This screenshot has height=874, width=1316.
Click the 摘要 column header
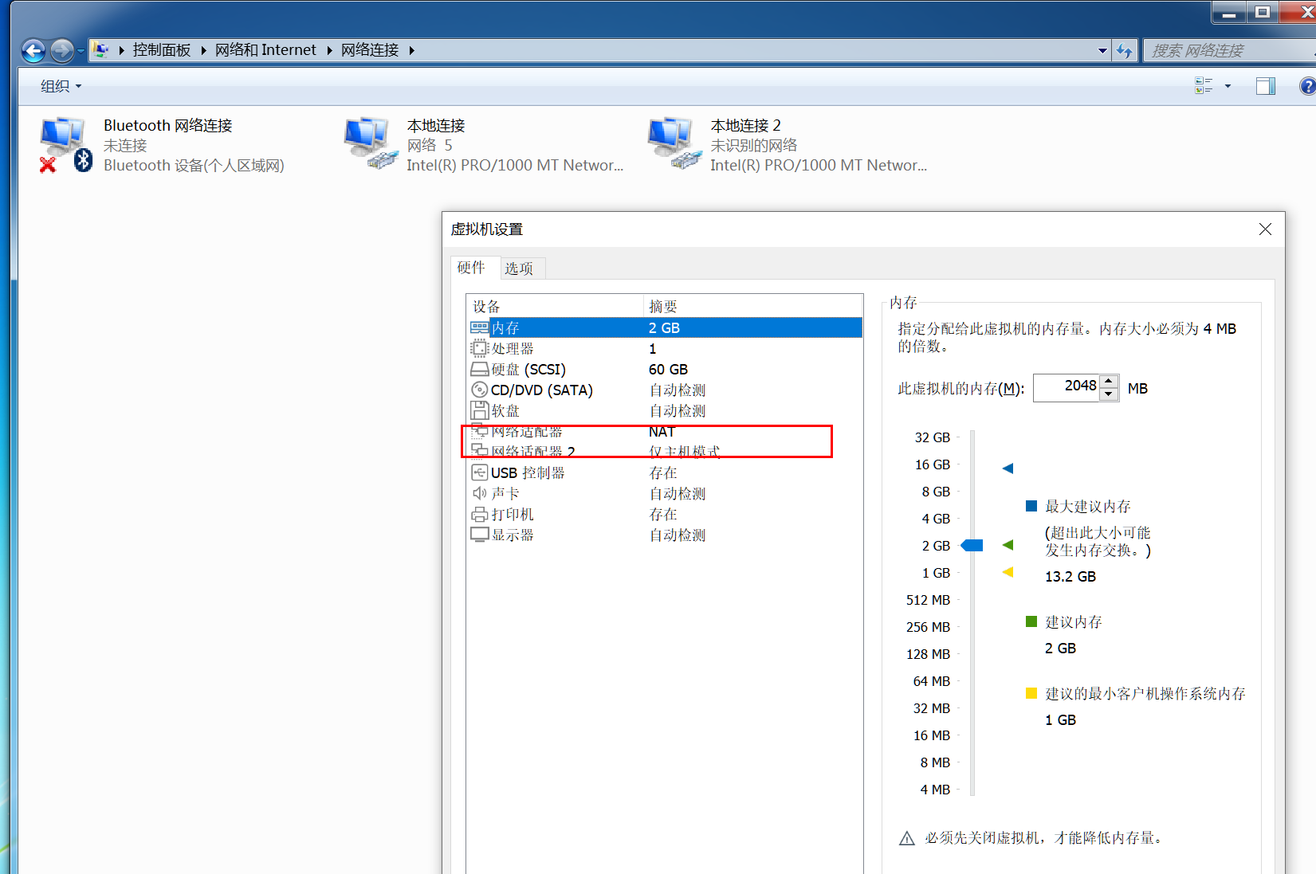click(x=752, y=307)
